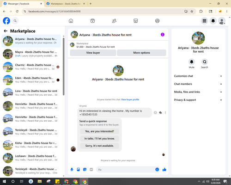The image size is (231, 185).
Task: Open Charmz - 4beds 2baths conversation
Action: [x=31, y=67]
